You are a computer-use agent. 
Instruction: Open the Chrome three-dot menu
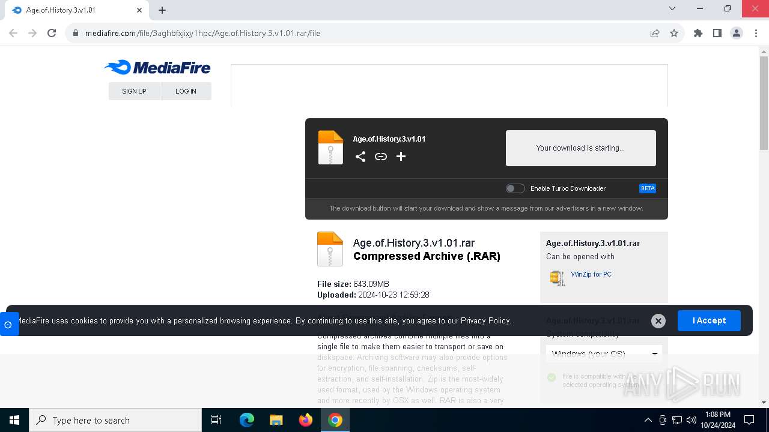tap(755, 33)
